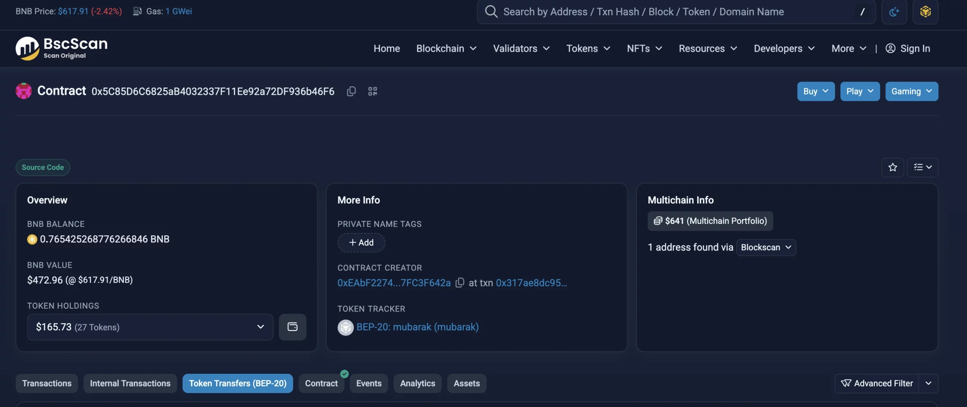Image resolution: width=967 pixels, height=407 pixels.
Task: Click the search magnifier icon
Action: 491,12
